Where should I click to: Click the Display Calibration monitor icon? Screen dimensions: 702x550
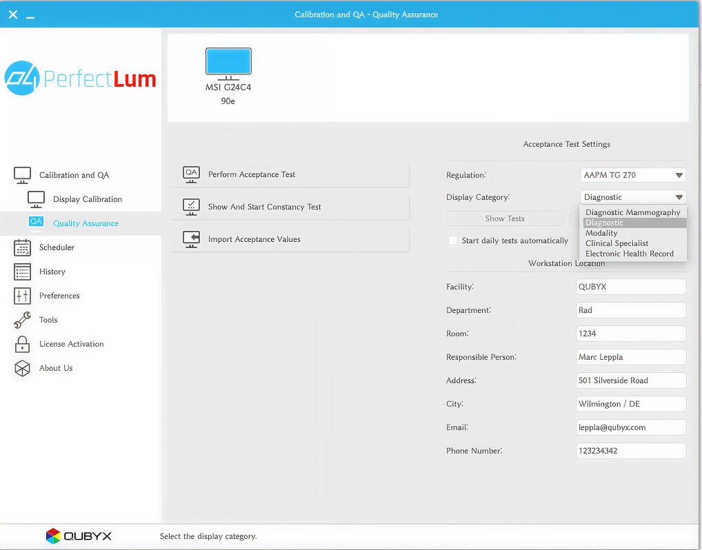[36, 199]
